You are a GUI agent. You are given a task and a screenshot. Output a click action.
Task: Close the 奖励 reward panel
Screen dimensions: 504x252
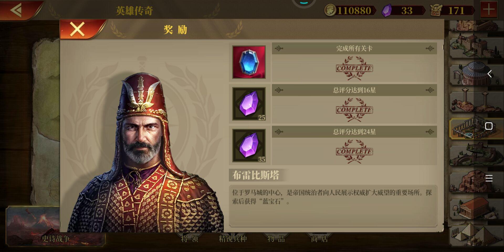77,29
